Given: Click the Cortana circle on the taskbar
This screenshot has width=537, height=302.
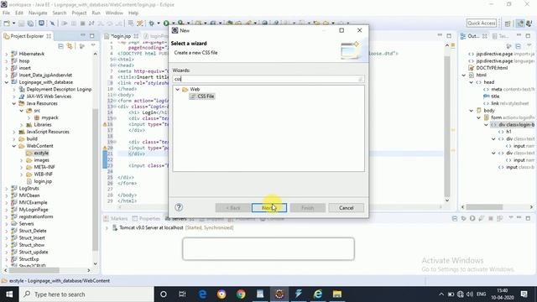Looking at the screenshot, I should pyautogui.click(x=164, y=294).
